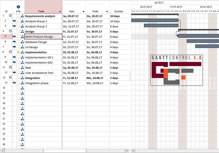Select the 17.07.2017 week header in timeline
This screenshot has width=219, height=153.
pos(176,7)
